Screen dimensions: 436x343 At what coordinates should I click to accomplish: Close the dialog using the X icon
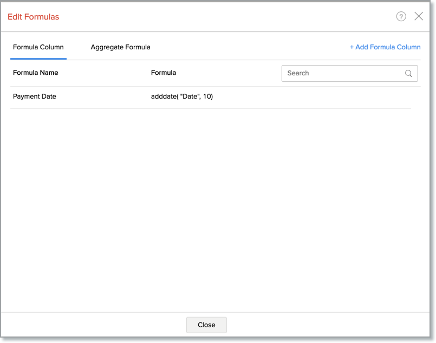pos(419,16)
